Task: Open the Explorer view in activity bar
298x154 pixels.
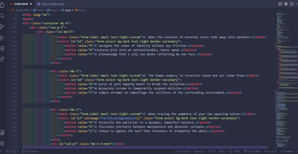Action: coord(2,5)
